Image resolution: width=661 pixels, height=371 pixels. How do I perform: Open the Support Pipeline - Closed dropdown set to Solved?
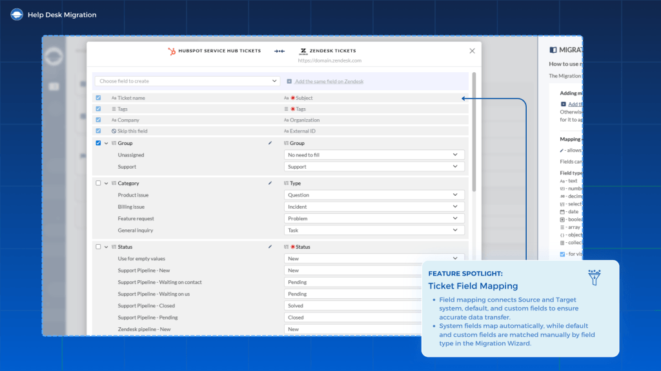click(353, 305)
